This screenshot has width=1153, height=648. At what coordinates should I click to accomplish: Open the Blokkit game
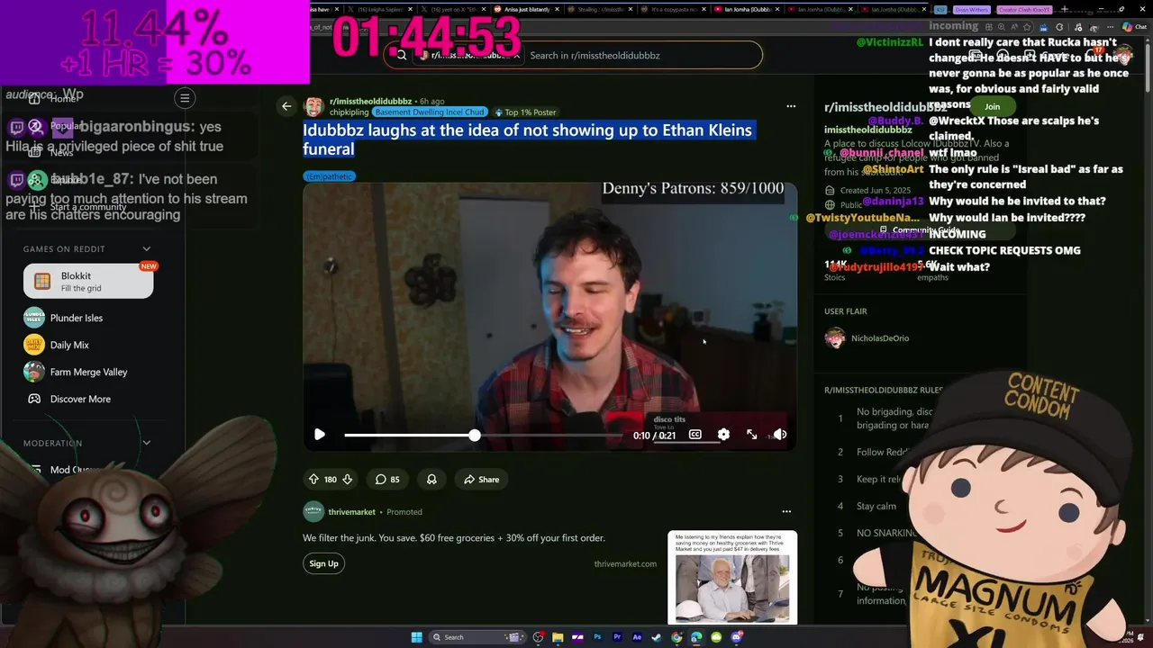point(88,282)
